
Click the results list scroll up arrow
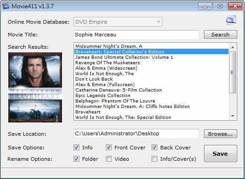point(233,47)
